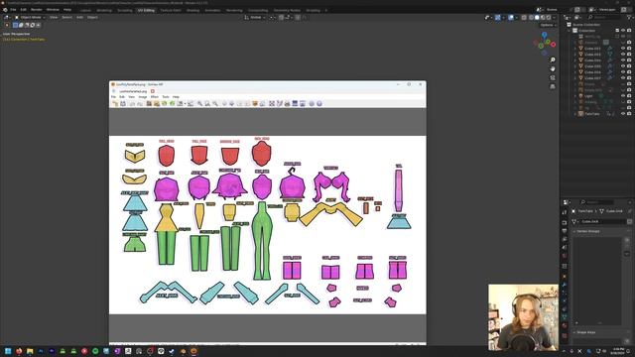The height and width of the screenshot is (357, 635).
Task: Click XnView about/help round icon
Action: click(319, 104)
